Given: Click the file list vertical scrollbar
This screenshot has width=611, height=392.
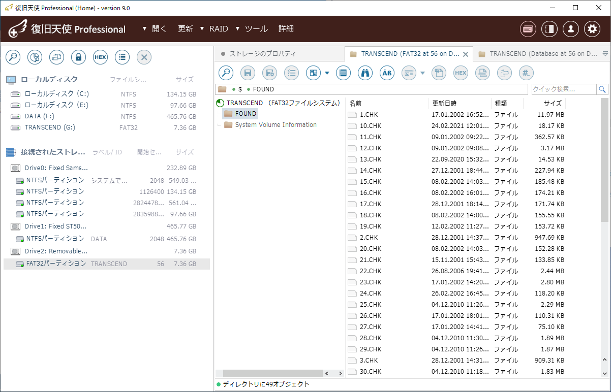Looking at the screenshot, I should (x=604, y=160).
